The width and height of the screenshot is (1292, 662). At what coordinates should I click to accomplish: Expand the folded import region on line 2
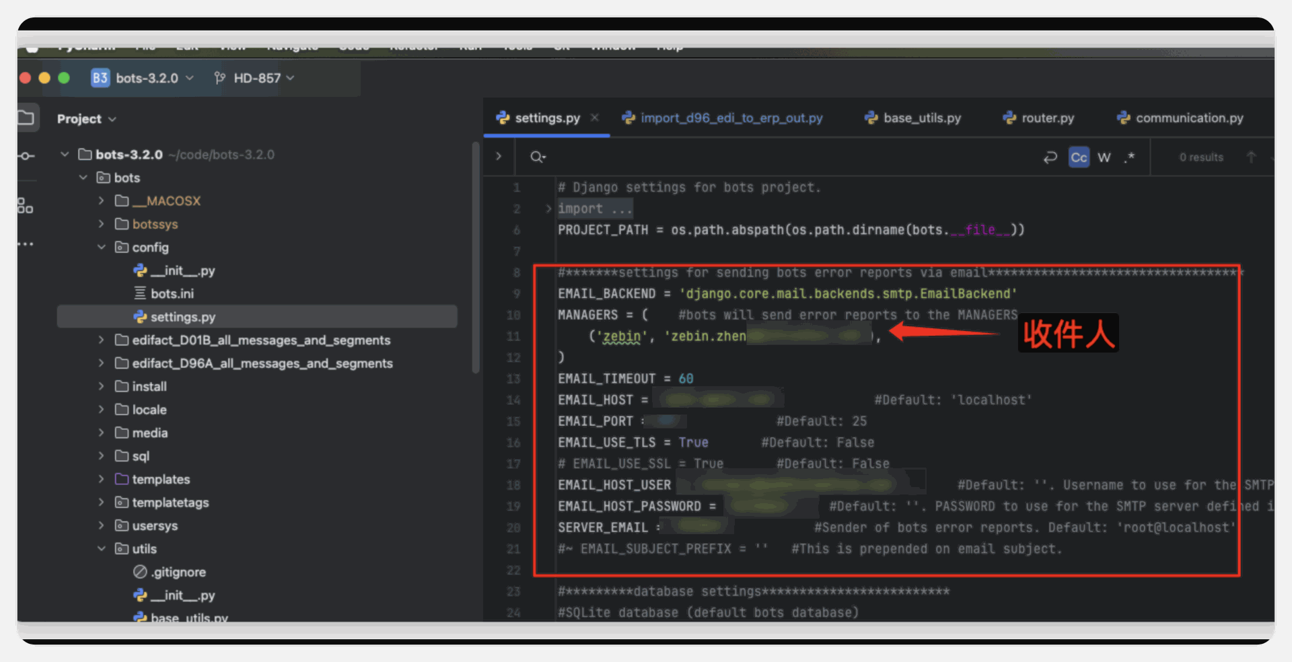coord(548,209)
